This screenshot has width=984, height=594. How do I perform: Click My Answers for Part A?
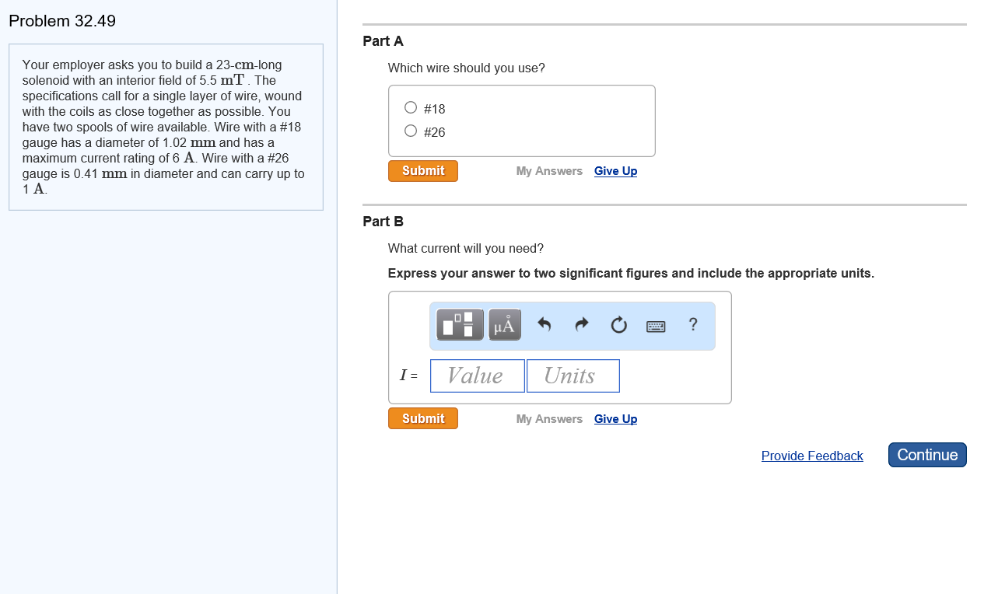click(x=548, y=170)
